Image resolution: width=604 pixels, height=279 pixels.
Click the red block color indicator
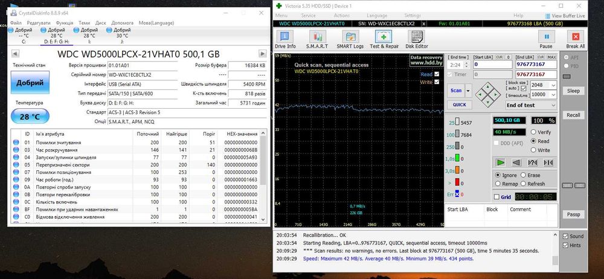(x=457, y=182)
